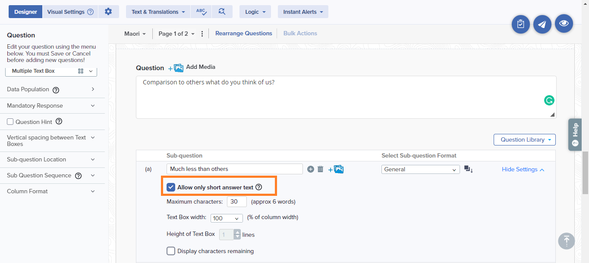This screenshot has width=589, height=263.
Task: Open the General sub-question format dropdown
Action: pos(420,170)
